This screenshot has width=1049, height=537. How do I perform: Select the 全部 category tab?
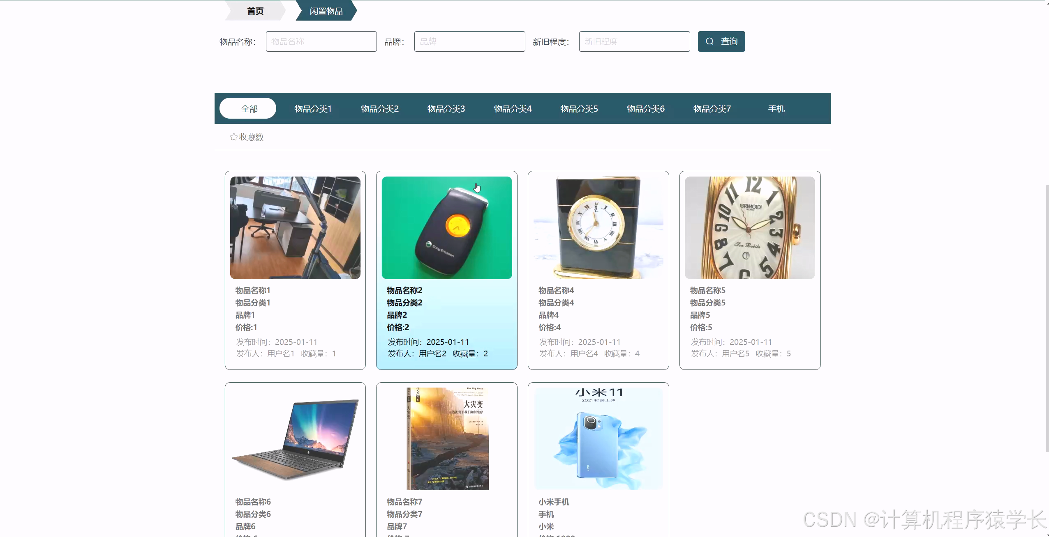[x=248, y=108]
